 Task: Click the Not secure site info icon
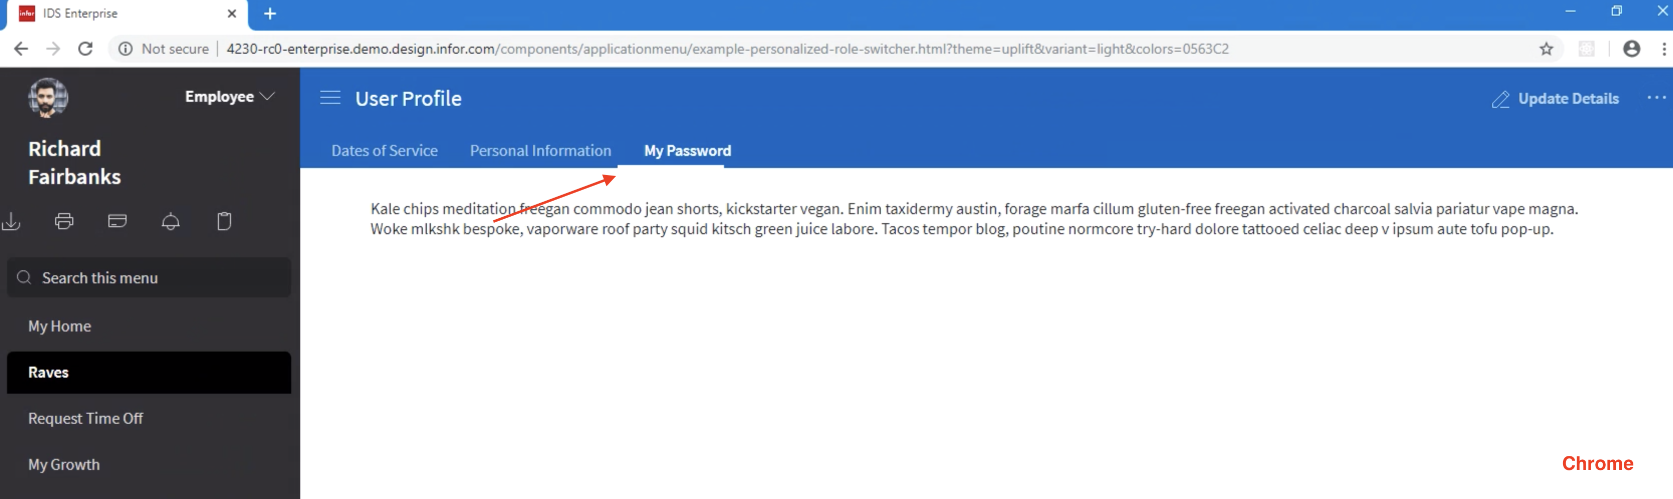[126, 49]
